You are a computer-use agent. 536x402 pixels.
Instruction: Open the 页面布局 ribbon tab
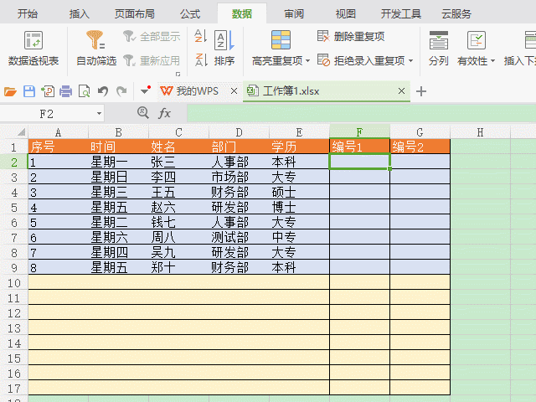pyautogui.click(x=135, y=13)
